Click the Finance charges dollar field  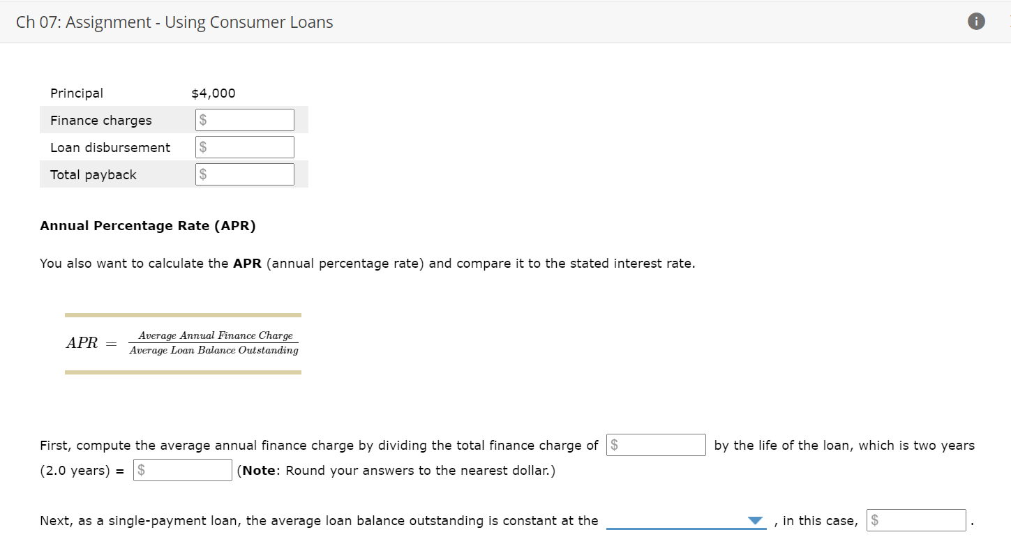click(x=244, y=119)
